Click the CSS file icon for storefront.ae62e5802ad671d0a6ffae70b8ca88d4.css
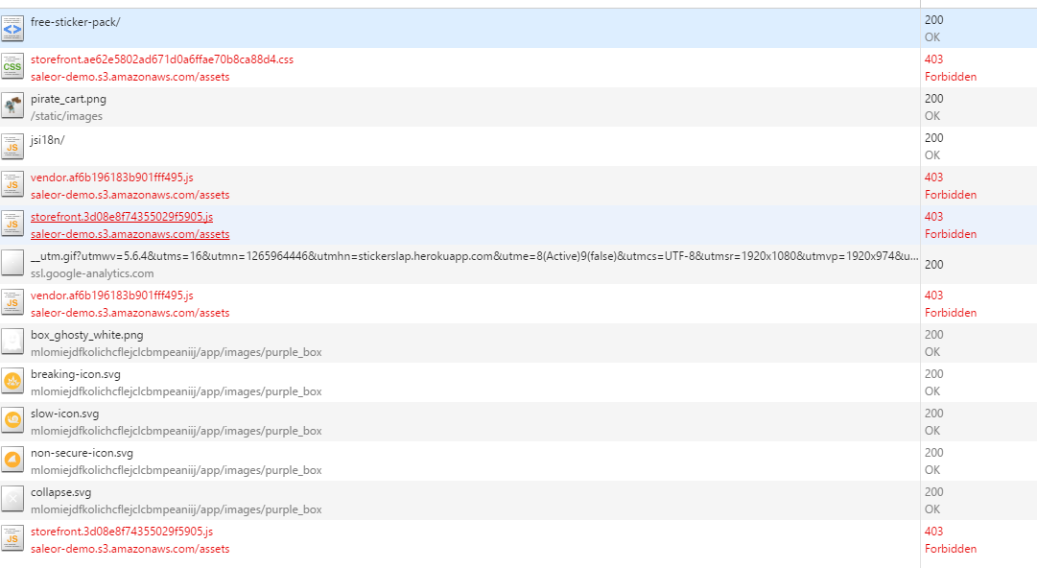1037x568 pixels. pyautogui.click(x=12, y=66)
